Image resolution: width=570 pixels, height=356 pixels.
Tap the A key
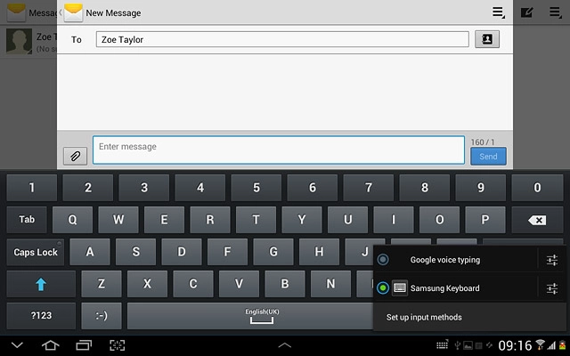[90, 252]
